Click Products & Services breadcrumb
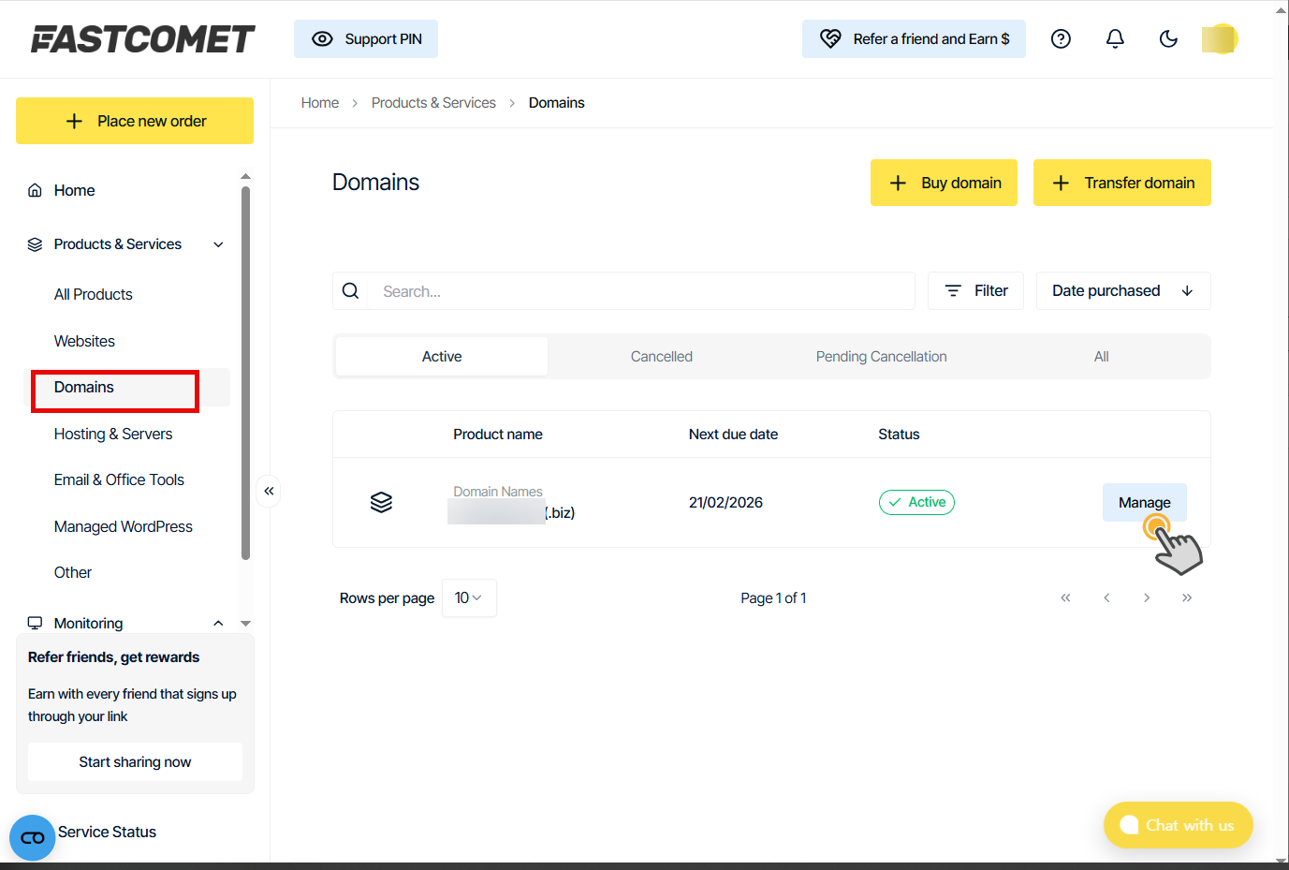Screen dimensions: 1289x870 433,103
